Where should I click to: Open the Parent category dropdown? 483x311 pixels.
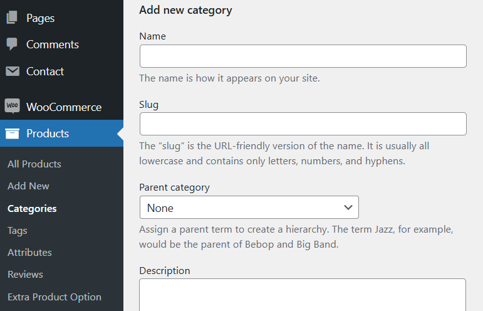tap(249, 208)
